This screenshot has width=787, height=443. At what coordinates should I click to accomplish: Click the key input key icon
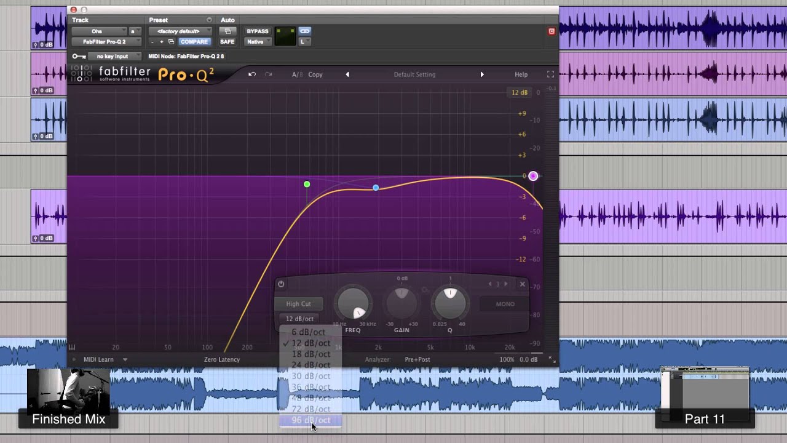[x=79, y=57]
